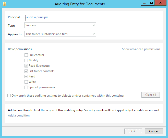Maximize the Auditing Entry window
Screen dimensions: 168x138
click(x=151, y=3)
